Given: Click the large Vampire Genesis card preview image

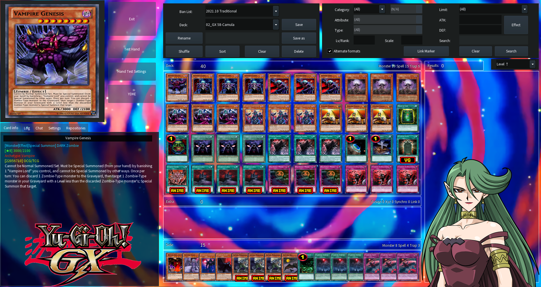Looking at the screenshot, I should 52,61.
